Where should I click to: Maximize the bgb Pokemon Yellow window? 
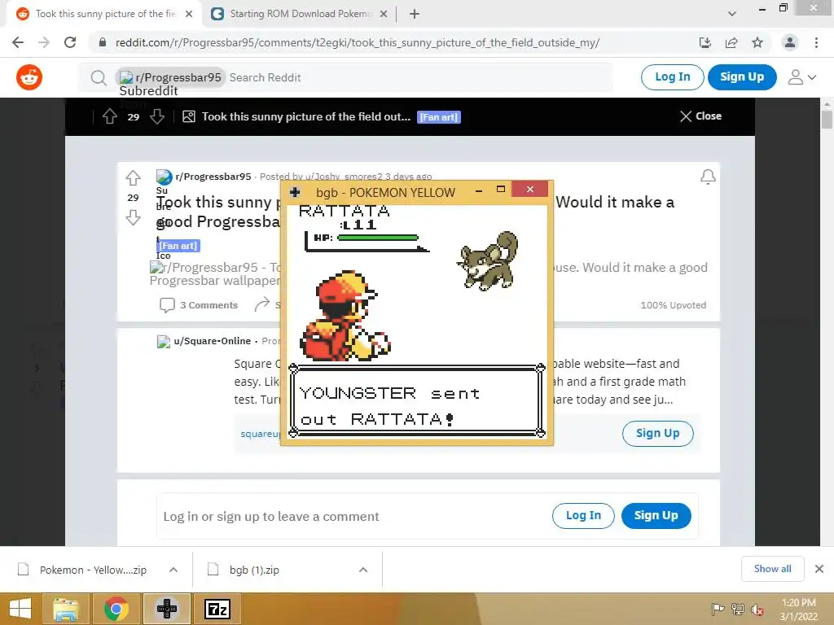(501, 189)
